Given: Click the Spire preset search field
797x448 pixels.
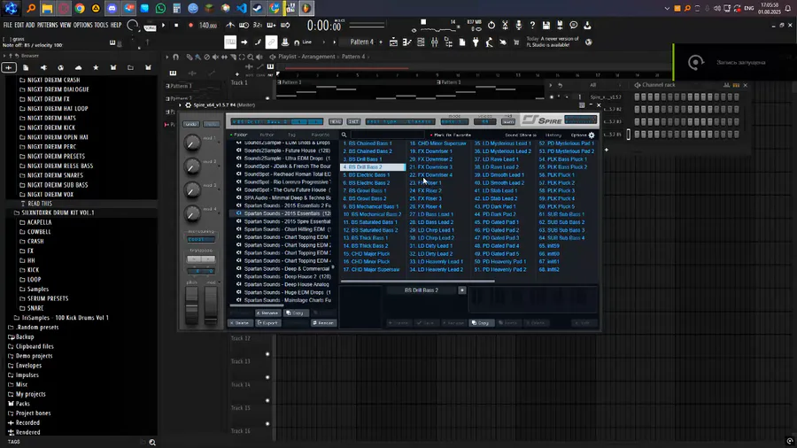Looking at the screenshot, I should 387,135.
